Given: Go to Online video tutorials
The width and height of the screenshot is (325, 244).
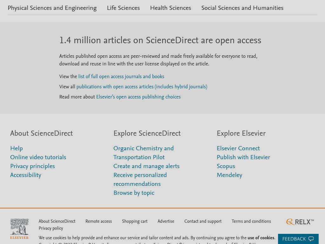Looking at the screenshot, I should (x=38, y=157).
